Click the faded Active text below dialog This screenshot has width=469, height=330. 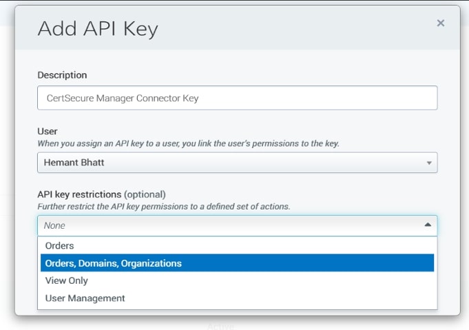[x=221, y=327]
